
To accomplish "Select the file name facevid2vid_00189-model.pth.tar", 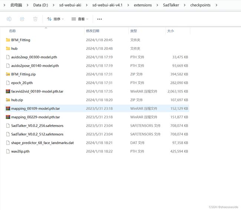I will click(x=37, y=91).
